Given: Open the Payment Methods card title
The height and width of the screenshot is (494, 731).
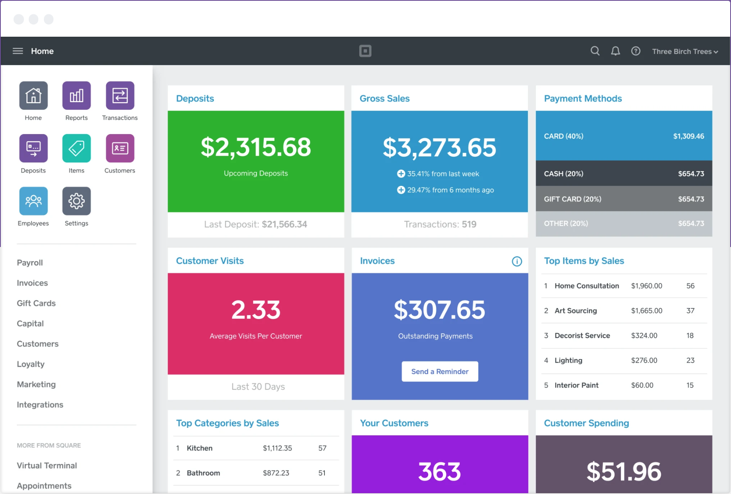Looking at the screenshot, I should pos(583,99).
